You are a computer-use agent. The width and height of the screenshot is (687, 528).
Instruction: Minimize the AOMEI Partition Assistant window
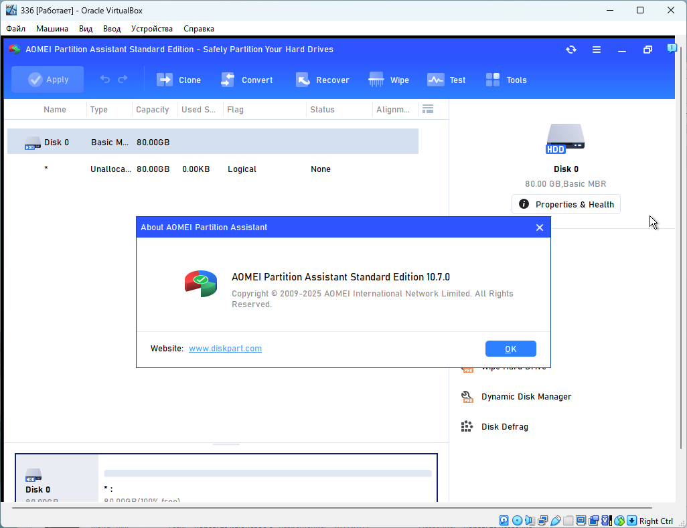coord(622,50)
